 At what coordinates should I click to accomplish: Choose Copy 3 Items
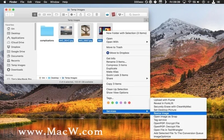point(127,84)
